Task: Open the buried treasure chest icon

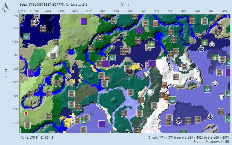Action: [167, 97]
